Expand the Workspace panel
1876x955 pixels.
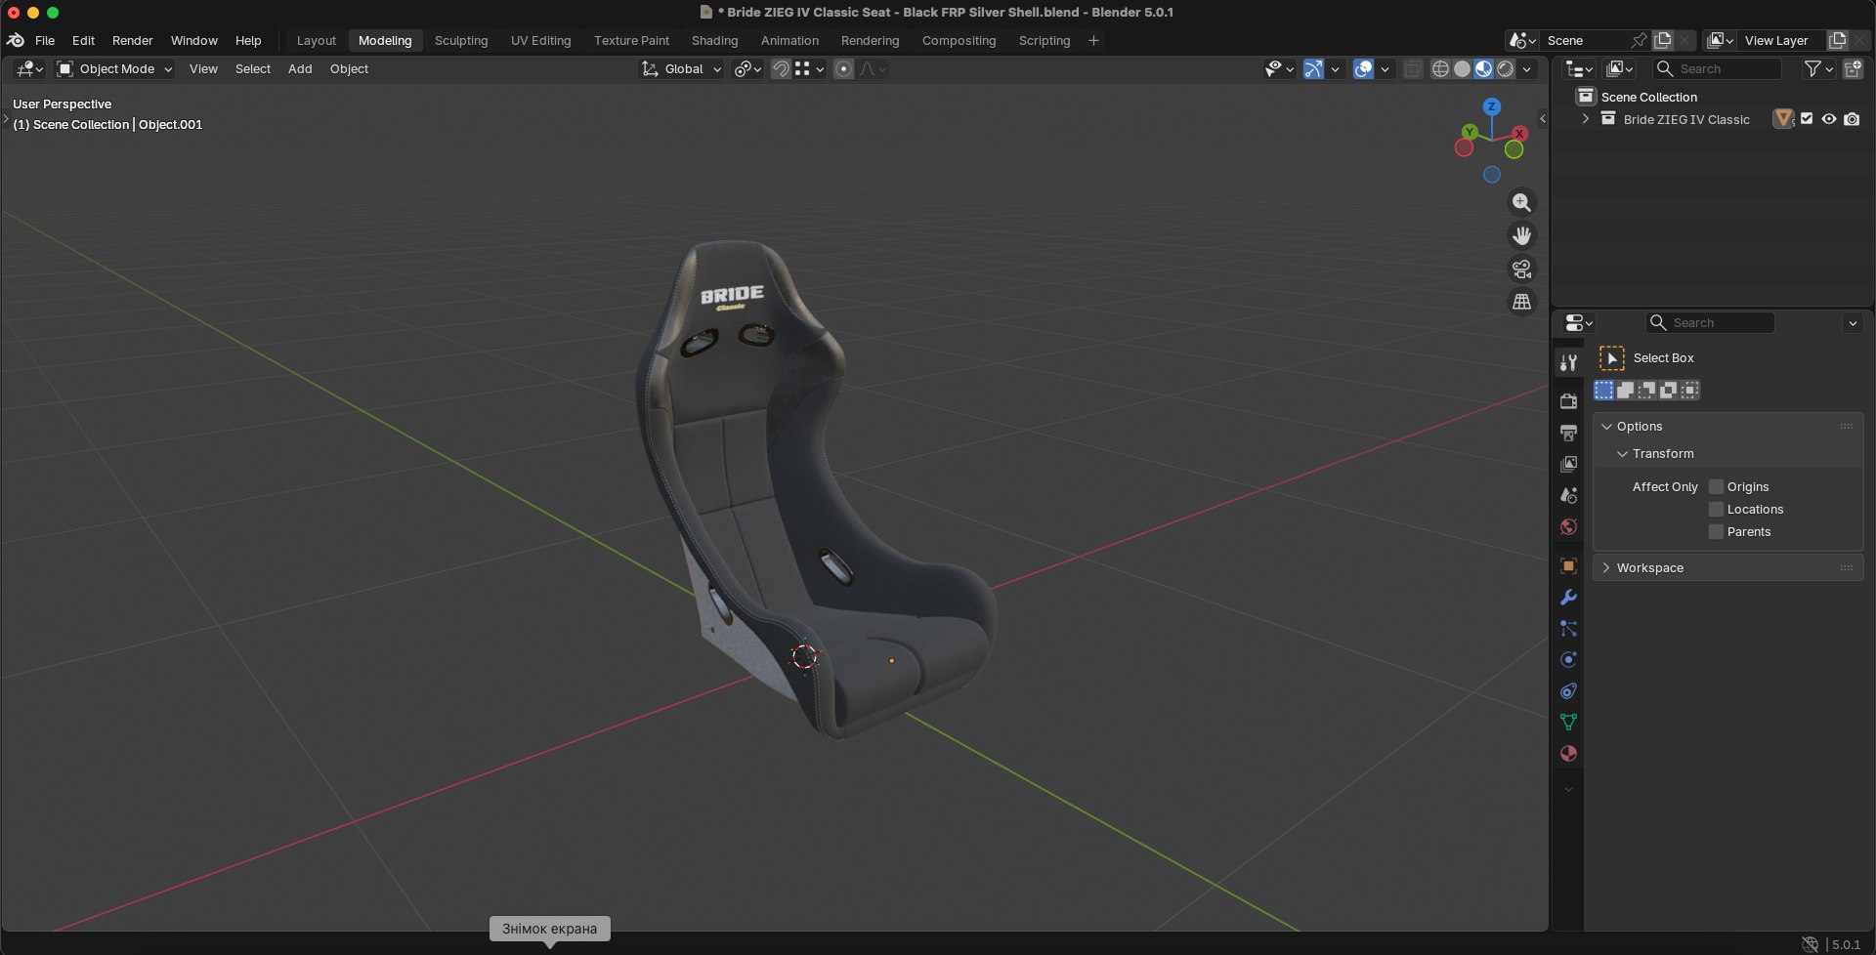click(x=1606, y=567)
